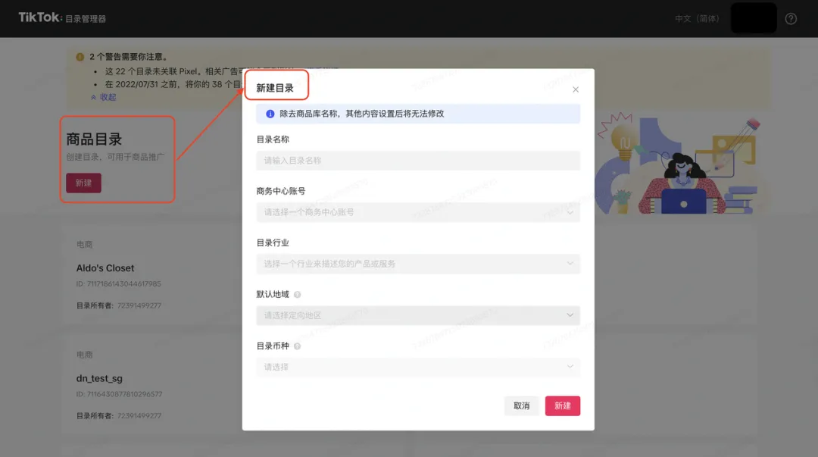Screen dimensions: 818x457
Task: Click the TikTok logo in header
Action: coord(40,17)
